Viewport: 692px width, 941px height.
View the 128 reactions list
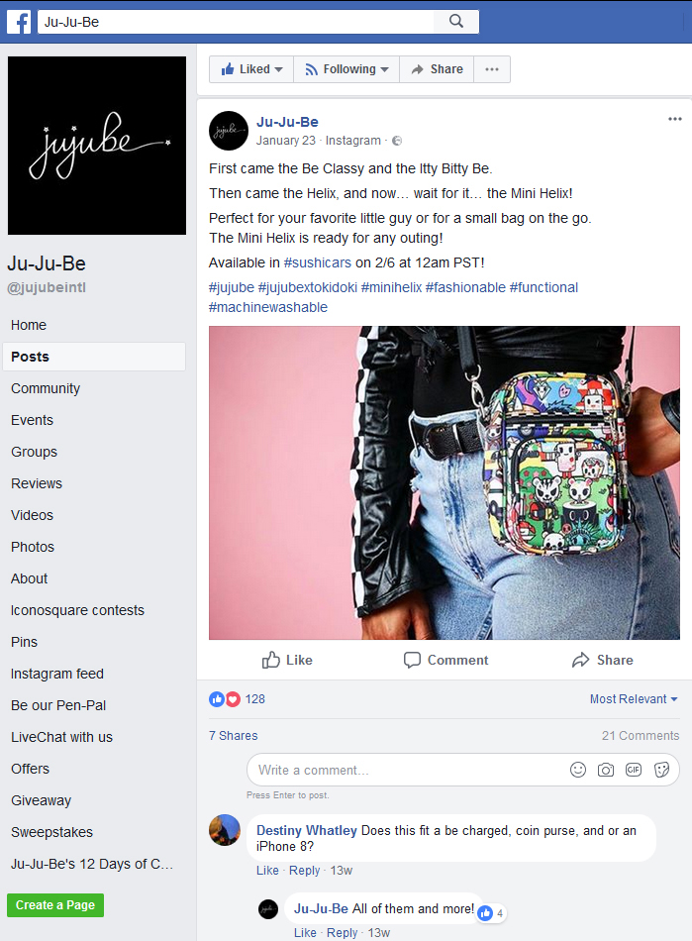pyautogui.click(x=237, y=699)
